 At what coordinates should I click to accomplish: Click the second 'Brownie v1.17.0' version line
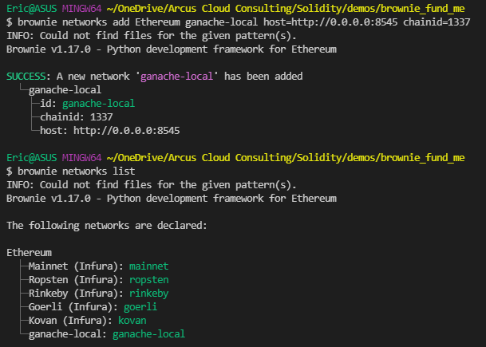(172, 199)
